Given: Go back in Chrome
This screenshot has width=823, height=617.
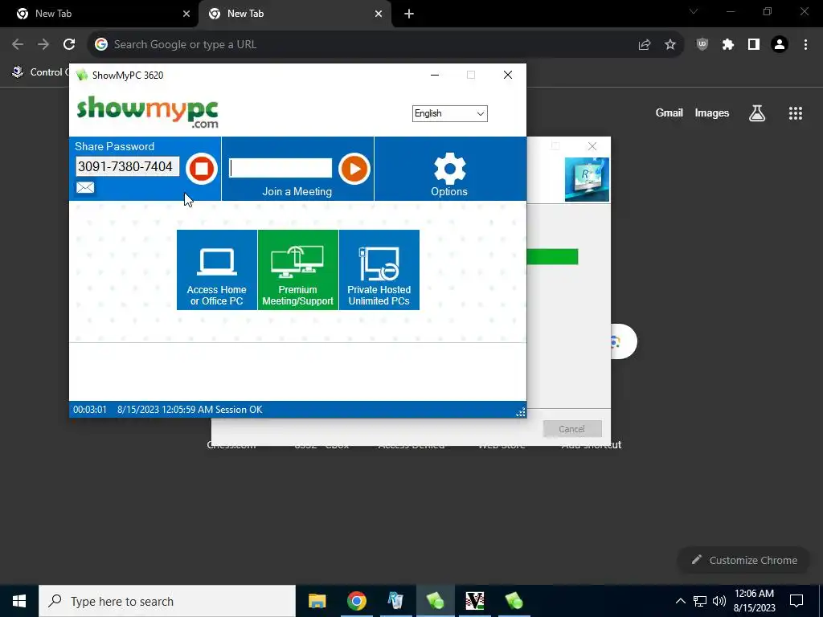Looking at the screenshot, I should click(18, 45).
